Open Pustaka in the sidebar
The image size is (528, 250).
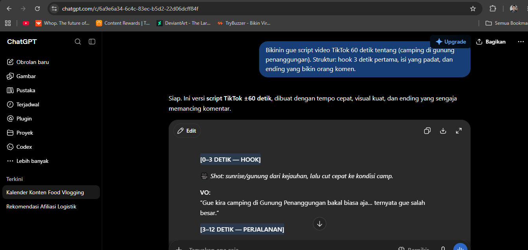coord(51,90)
